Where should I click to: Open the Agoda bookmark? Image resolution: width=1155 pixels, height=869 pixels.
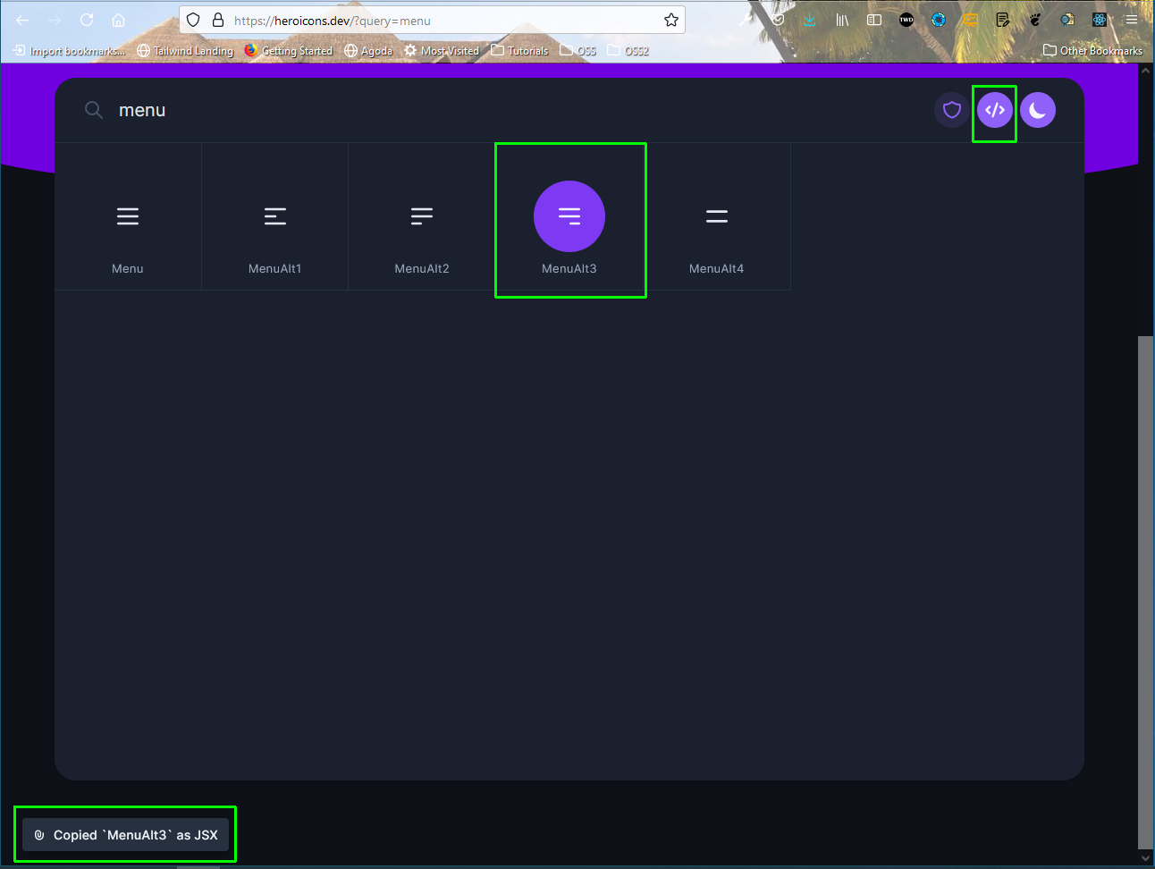[x=368, y=51]
